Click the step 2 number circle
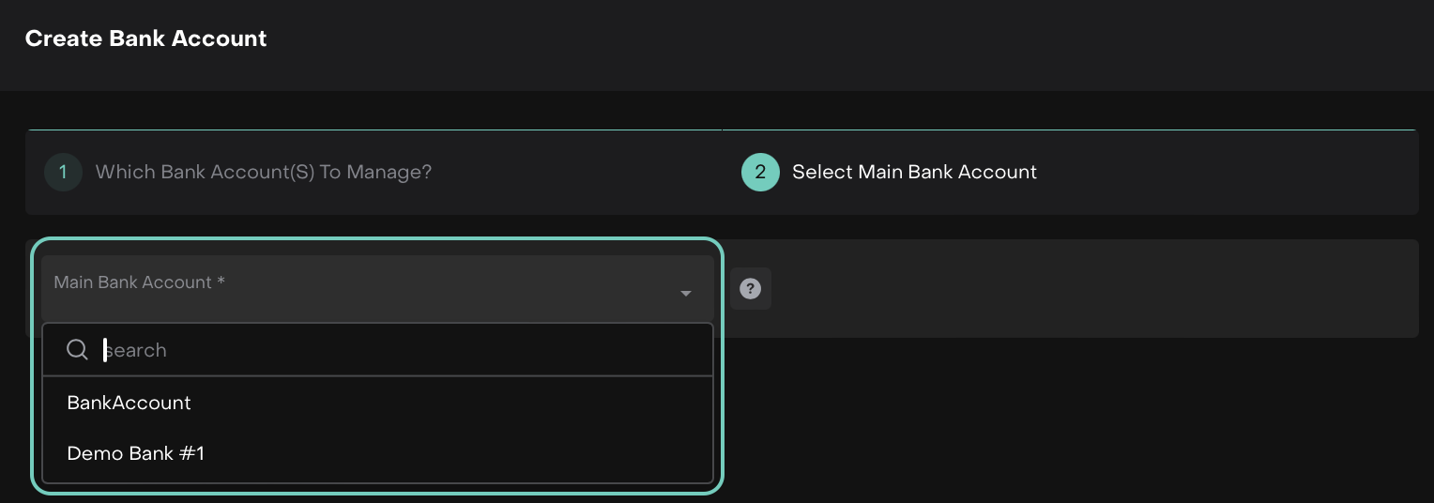Viewport: 1434px width, 503px height. click(x=760, y=173)
